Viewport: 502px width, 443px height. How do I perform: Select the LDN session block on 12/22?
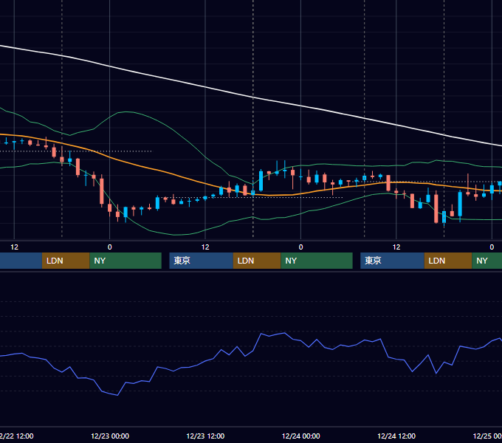point(66,261)
